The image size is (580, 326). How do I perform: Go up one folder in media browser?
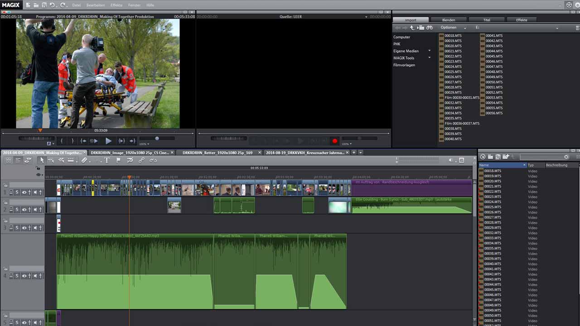pyautogui.click(x=412, y=28)
